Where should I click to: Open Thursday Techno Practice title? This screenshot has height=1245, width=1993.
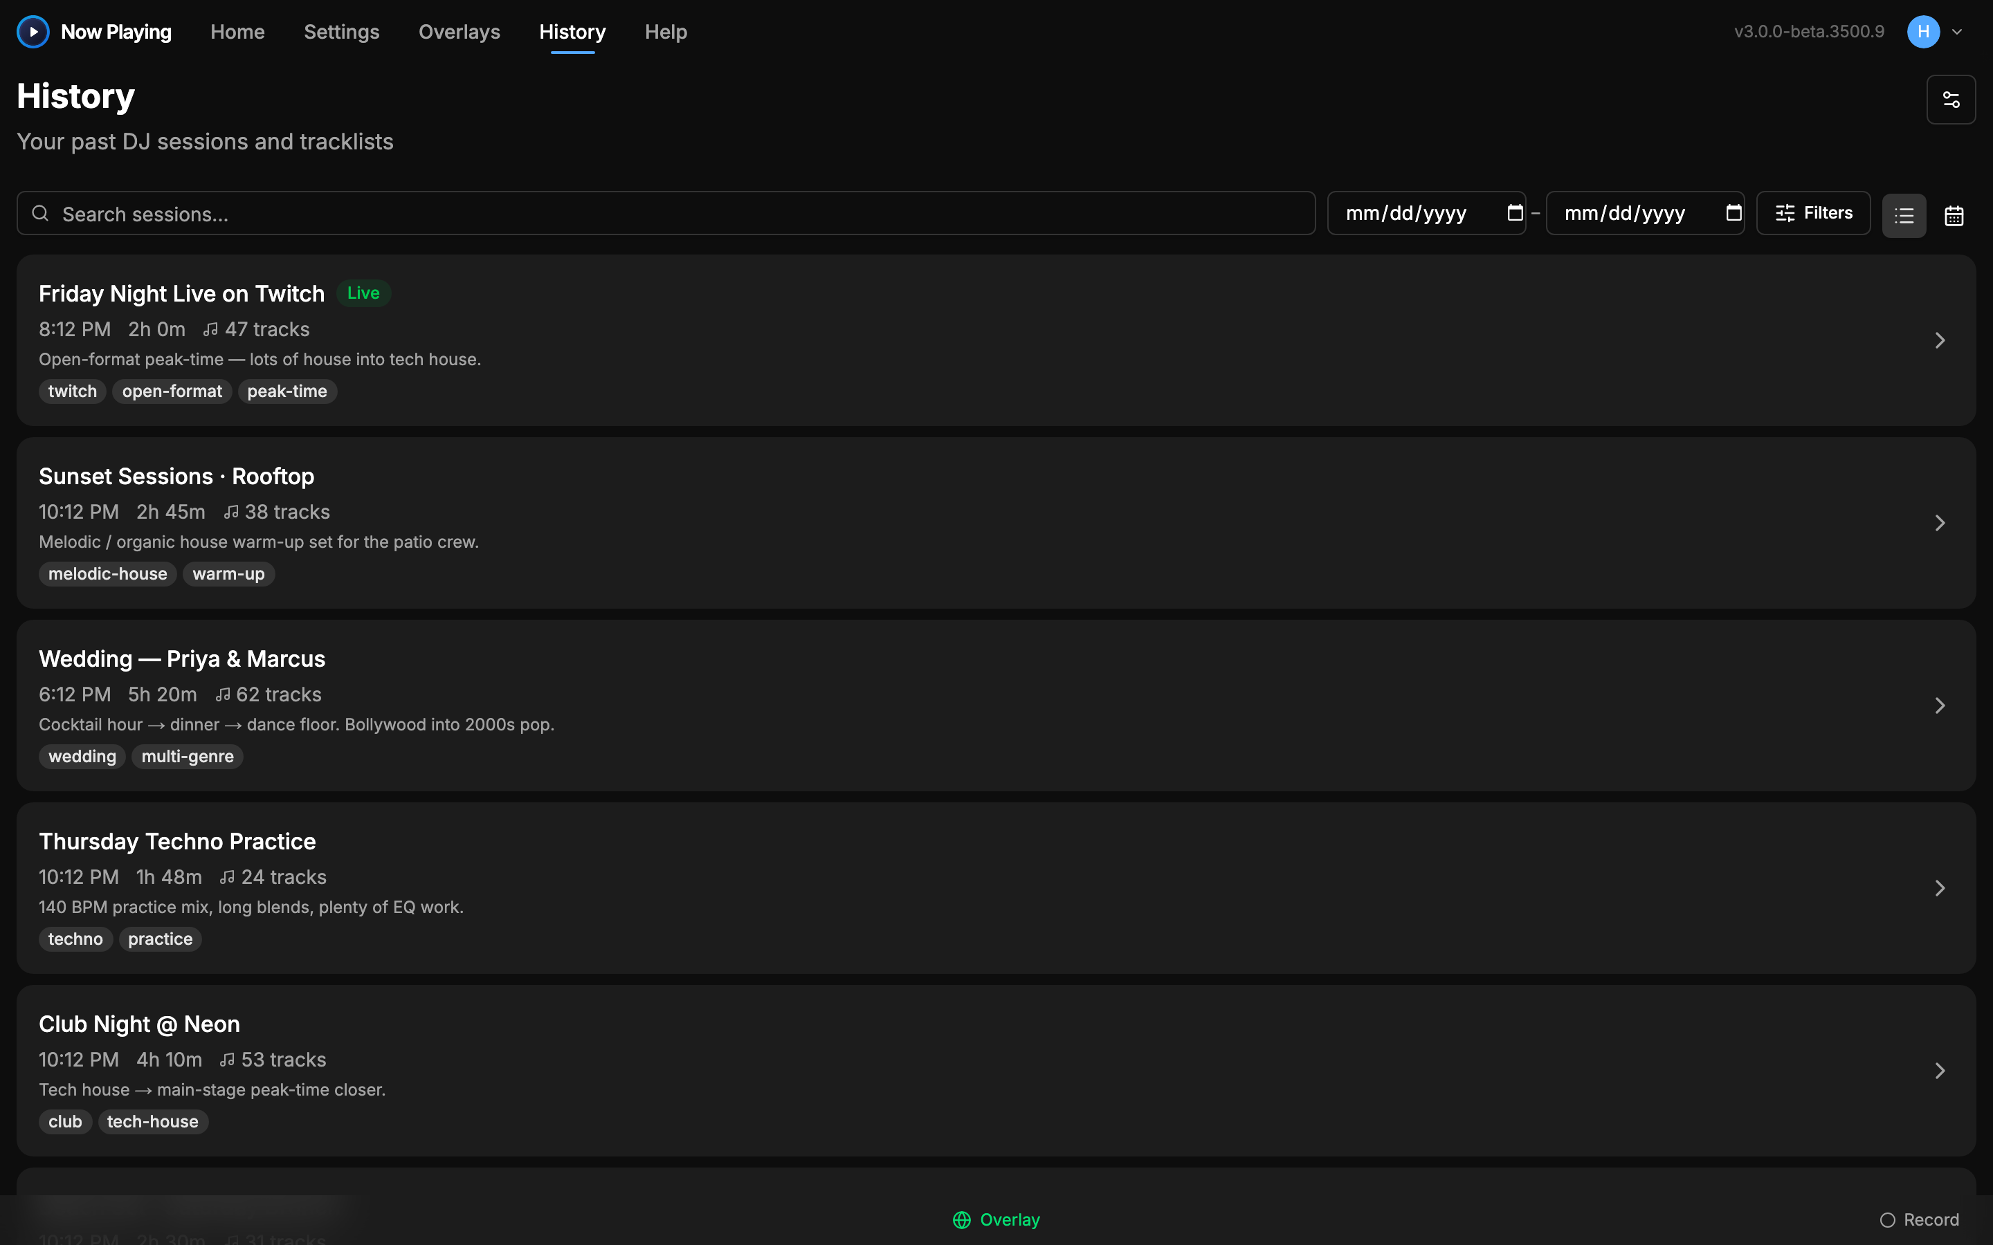(177, 842)
